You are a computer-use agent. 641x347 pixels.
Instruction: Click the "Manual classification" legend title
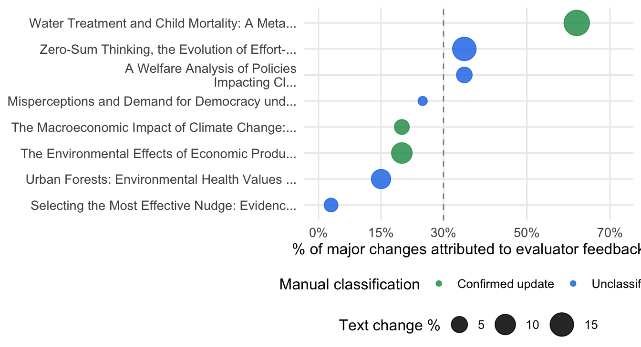pos(349,284)
